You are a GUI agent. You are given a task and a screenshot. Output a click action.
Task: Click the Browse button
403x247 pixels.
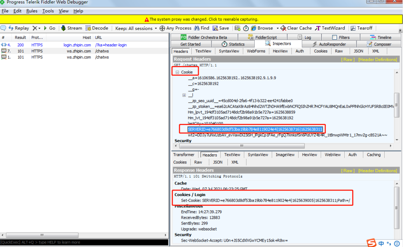(x=262, y=28)
